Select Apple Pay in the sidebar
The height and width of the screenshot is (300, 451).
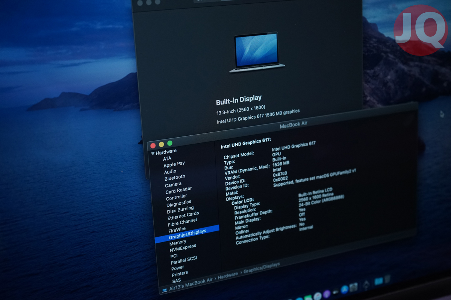pyautogui.click(x=174, y=164)
